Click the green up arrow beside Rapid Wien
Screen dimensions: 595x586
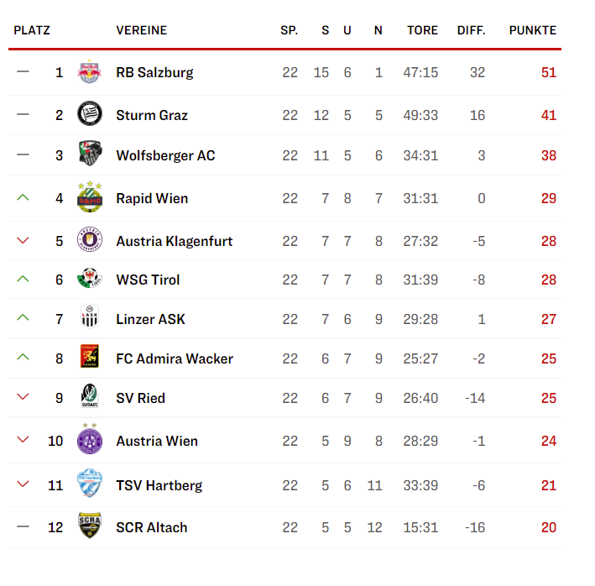pos(23,197)
